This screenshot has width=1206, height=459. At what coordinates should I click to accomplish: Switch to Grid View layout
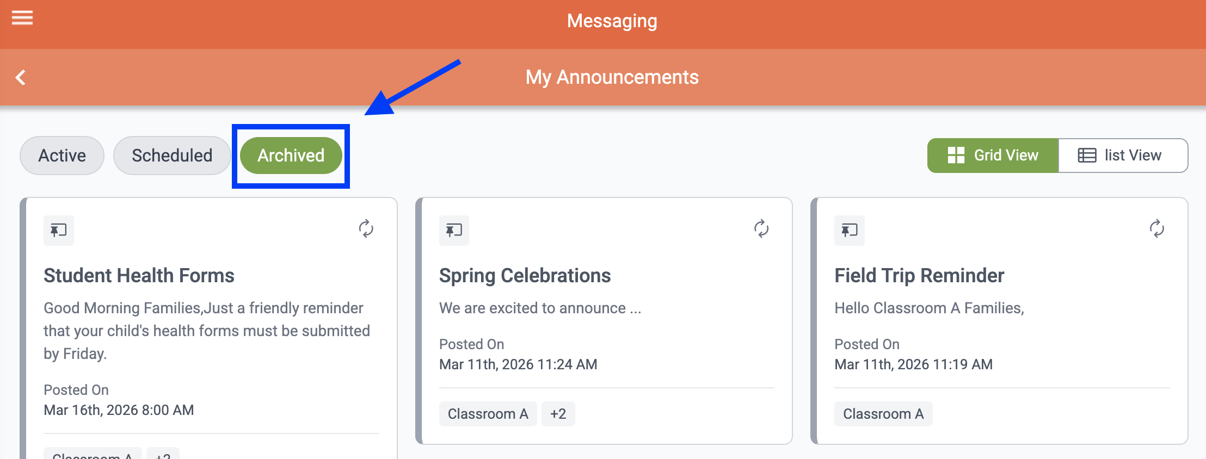pos(993,156)
